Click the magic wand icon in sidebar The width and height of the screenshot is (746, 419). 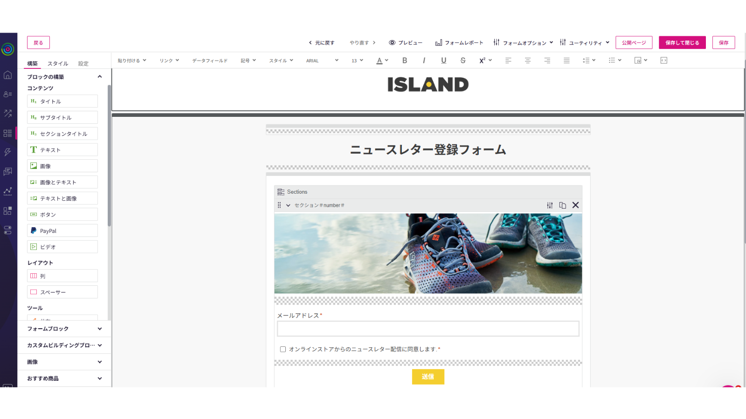point(7,113)
